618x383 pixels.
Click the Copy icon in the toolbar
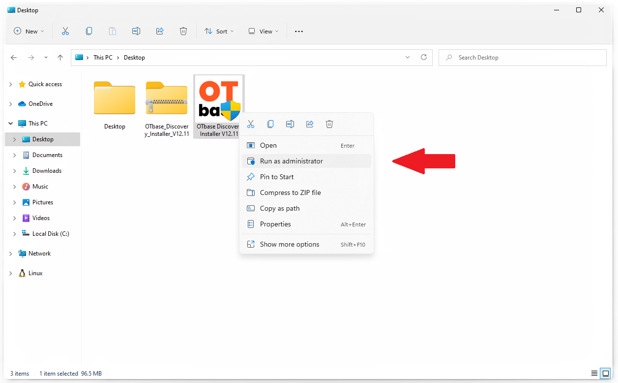coord(89,31)
